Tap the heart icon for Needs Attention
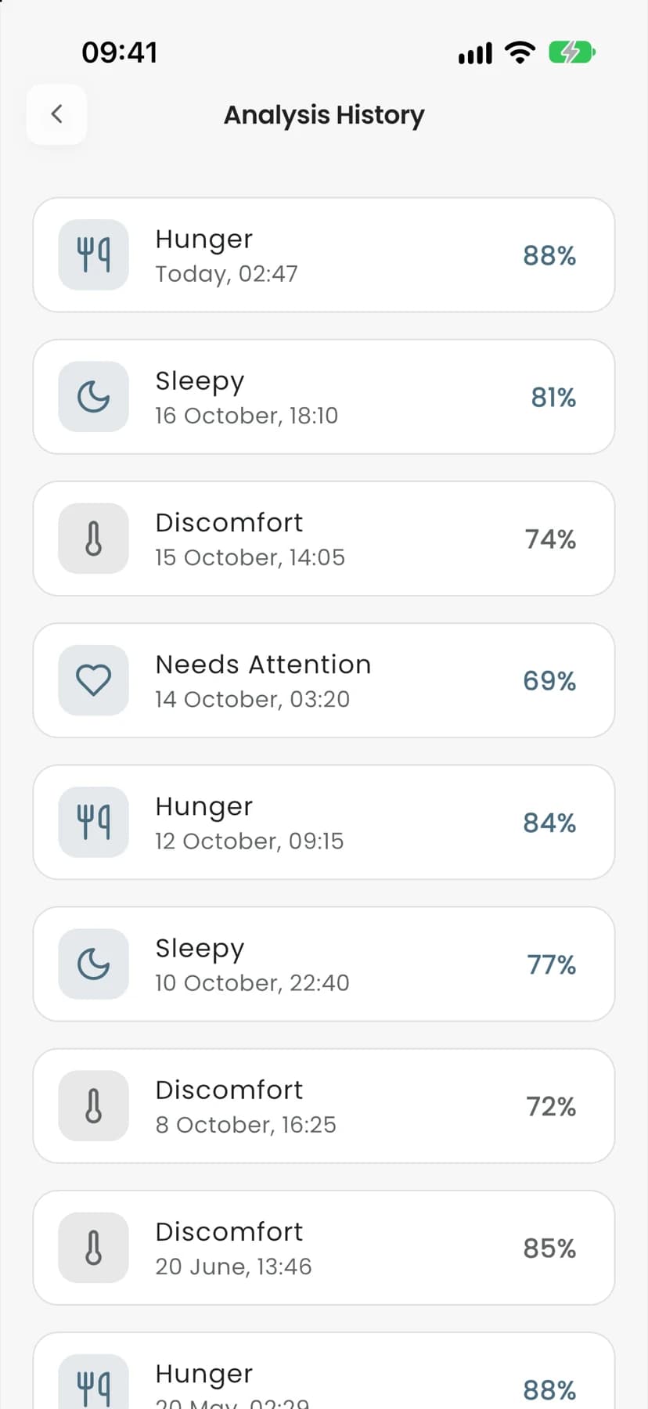 tap(94, 680)
